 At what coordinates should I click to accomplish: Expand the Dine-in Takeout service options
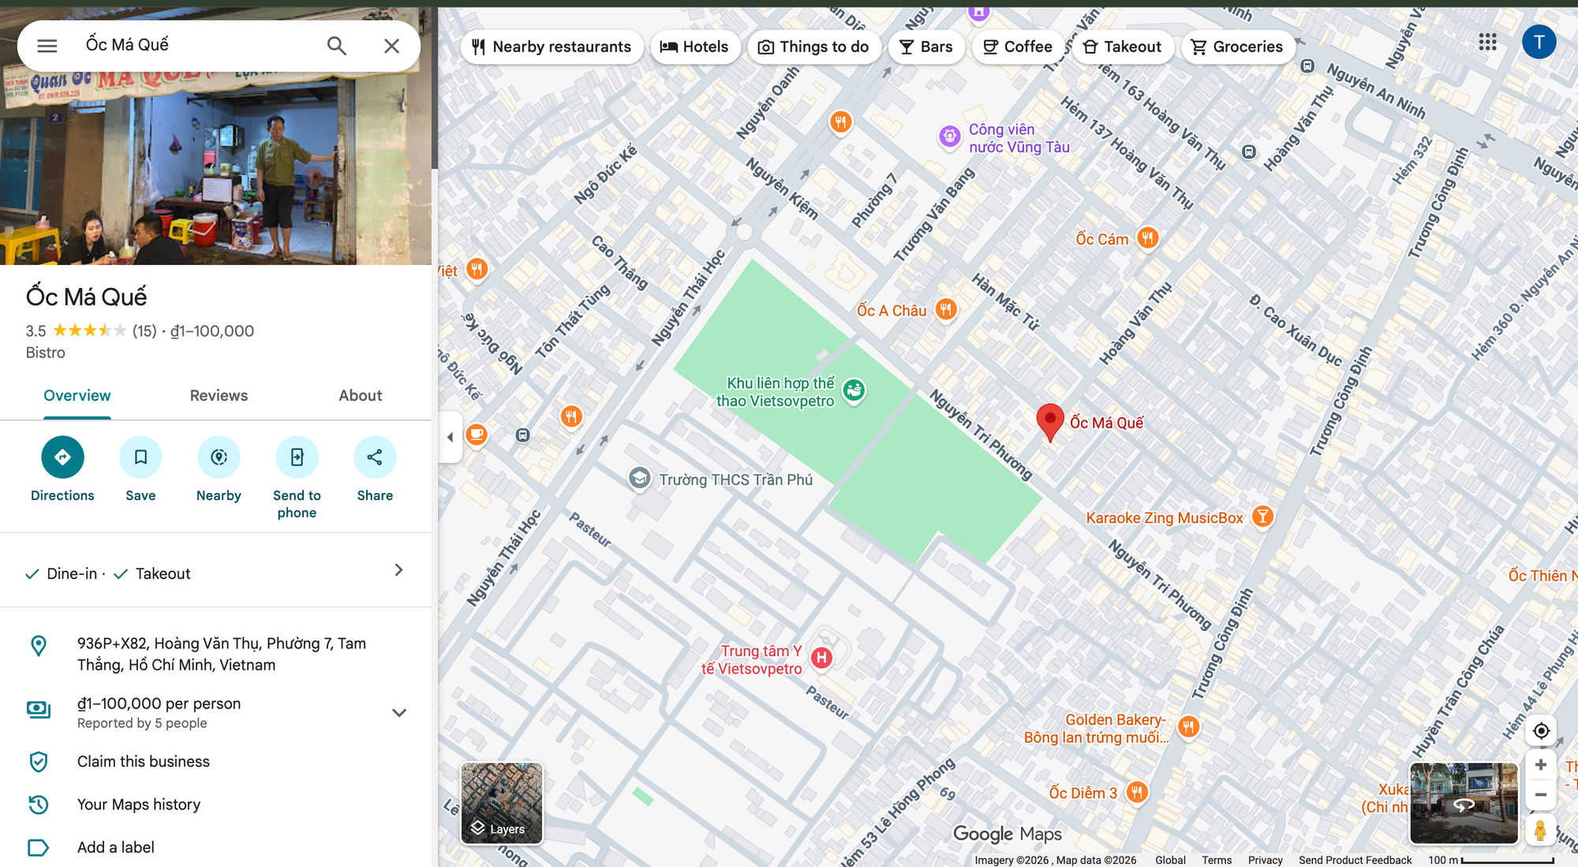(x=398, y=570)
